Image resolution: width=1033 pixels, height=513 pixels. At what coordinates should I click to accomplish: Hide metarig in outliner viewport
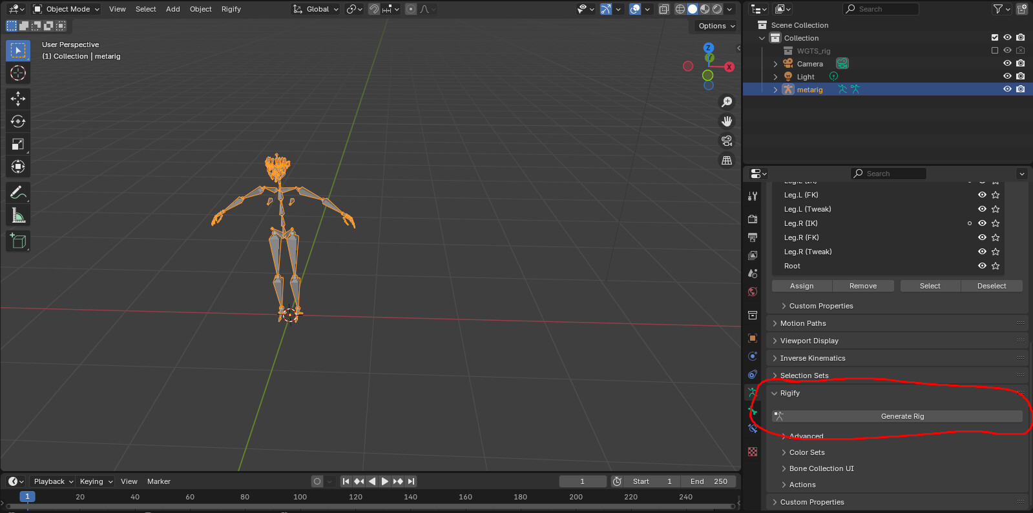tap(1007, 89)
